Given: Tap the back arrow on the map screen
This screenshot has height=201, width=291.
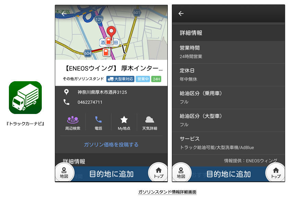Looking at the screenshot, I should click(x=63, y=14).
